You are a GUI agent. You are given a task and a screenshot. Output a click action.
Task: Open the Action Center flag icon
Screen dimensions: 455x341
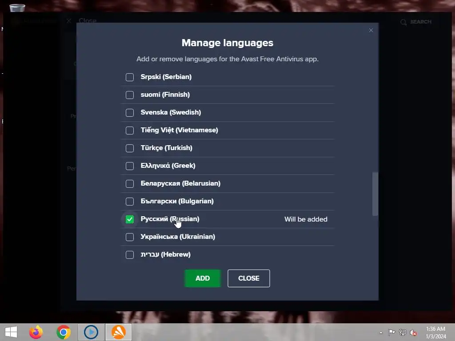coord(391,332)
